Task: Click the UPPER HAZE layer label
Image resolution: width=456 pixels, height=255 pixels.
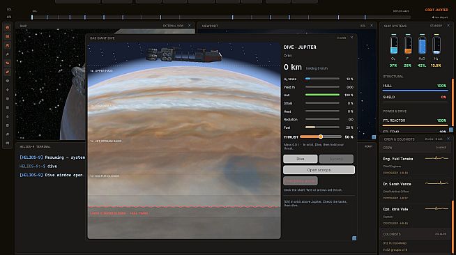Action: click(102, 70)
